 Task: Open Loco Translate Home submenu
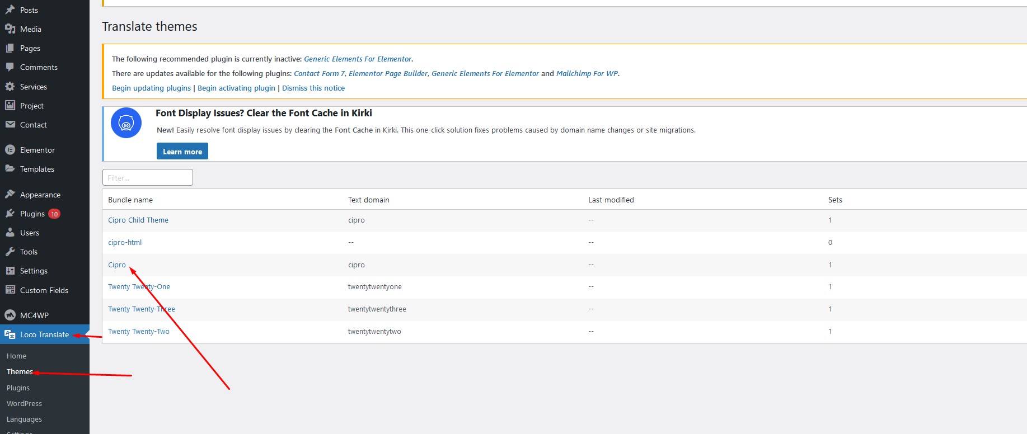tap(16, 356)
